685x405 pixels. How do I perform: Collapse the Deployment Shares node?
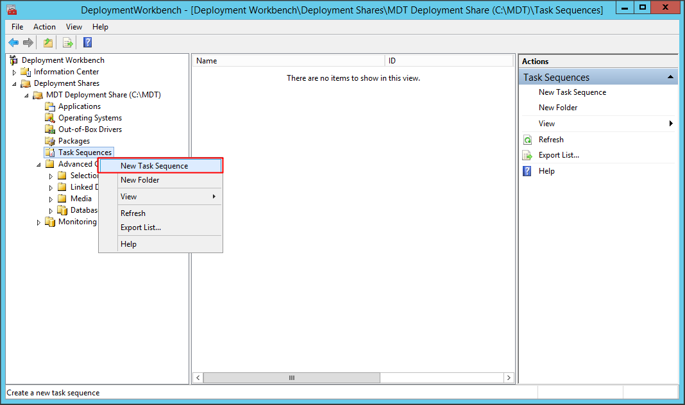(x=15, y=84)
